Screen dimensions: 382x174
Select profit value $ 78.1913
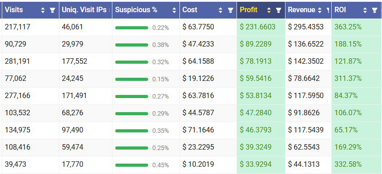(x=256, y=61)
